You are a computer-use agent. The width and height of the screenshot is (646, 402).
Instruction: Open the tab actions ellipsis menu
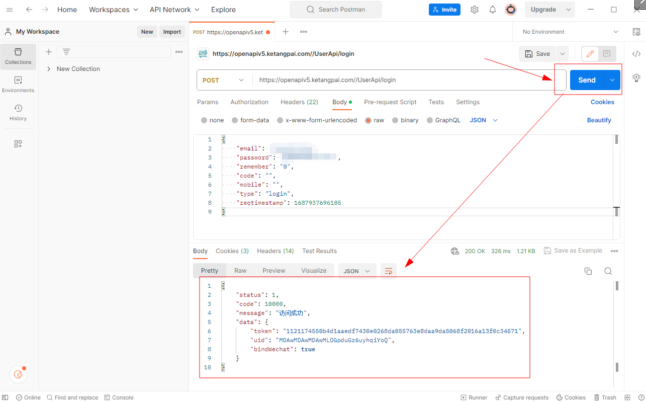point(304,32)
